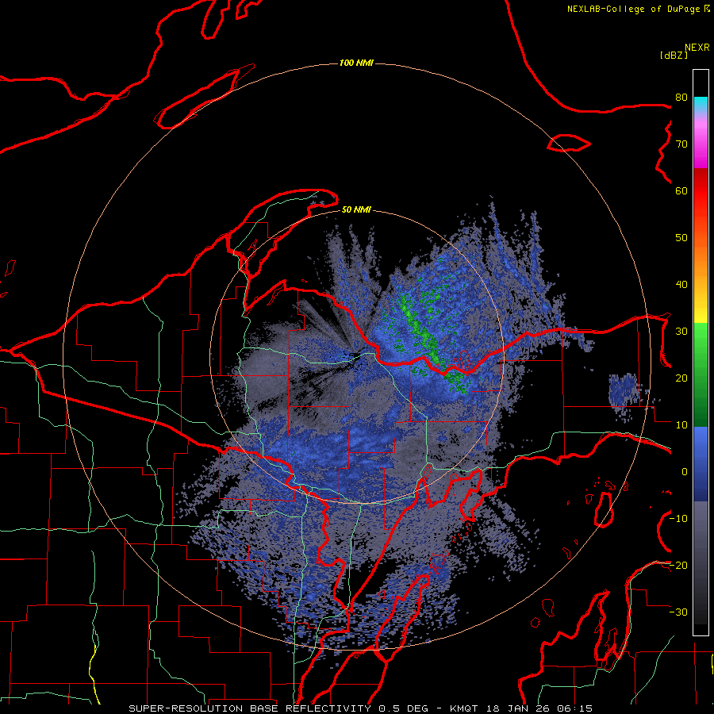The height and width of the screenshot is (714, 714).
Task: Click the -20 value on the dBZ scale
Action: pos(678,565)
